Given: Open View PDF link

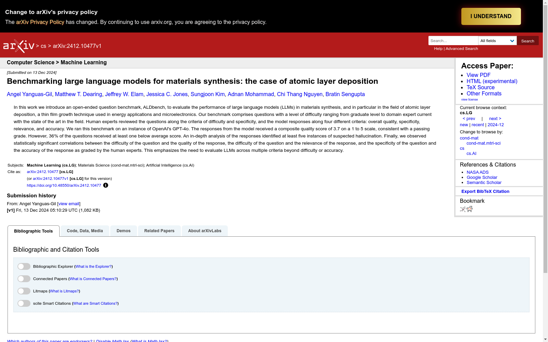Looking at the screenshot, I should pyautogui.click(x=478, y=75).
